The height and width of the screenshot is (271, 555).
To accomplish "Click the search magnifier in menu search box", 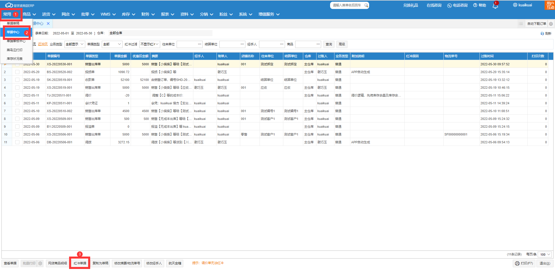I will [x=366, y=5].
